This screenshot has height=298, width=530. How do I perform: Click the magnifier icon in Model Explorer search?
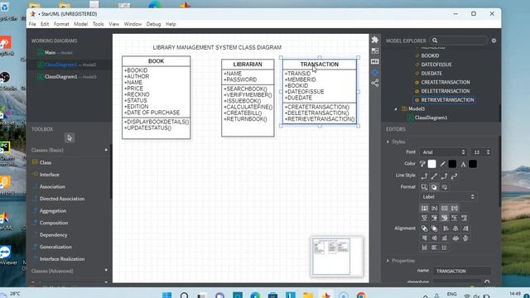(435, 41)
